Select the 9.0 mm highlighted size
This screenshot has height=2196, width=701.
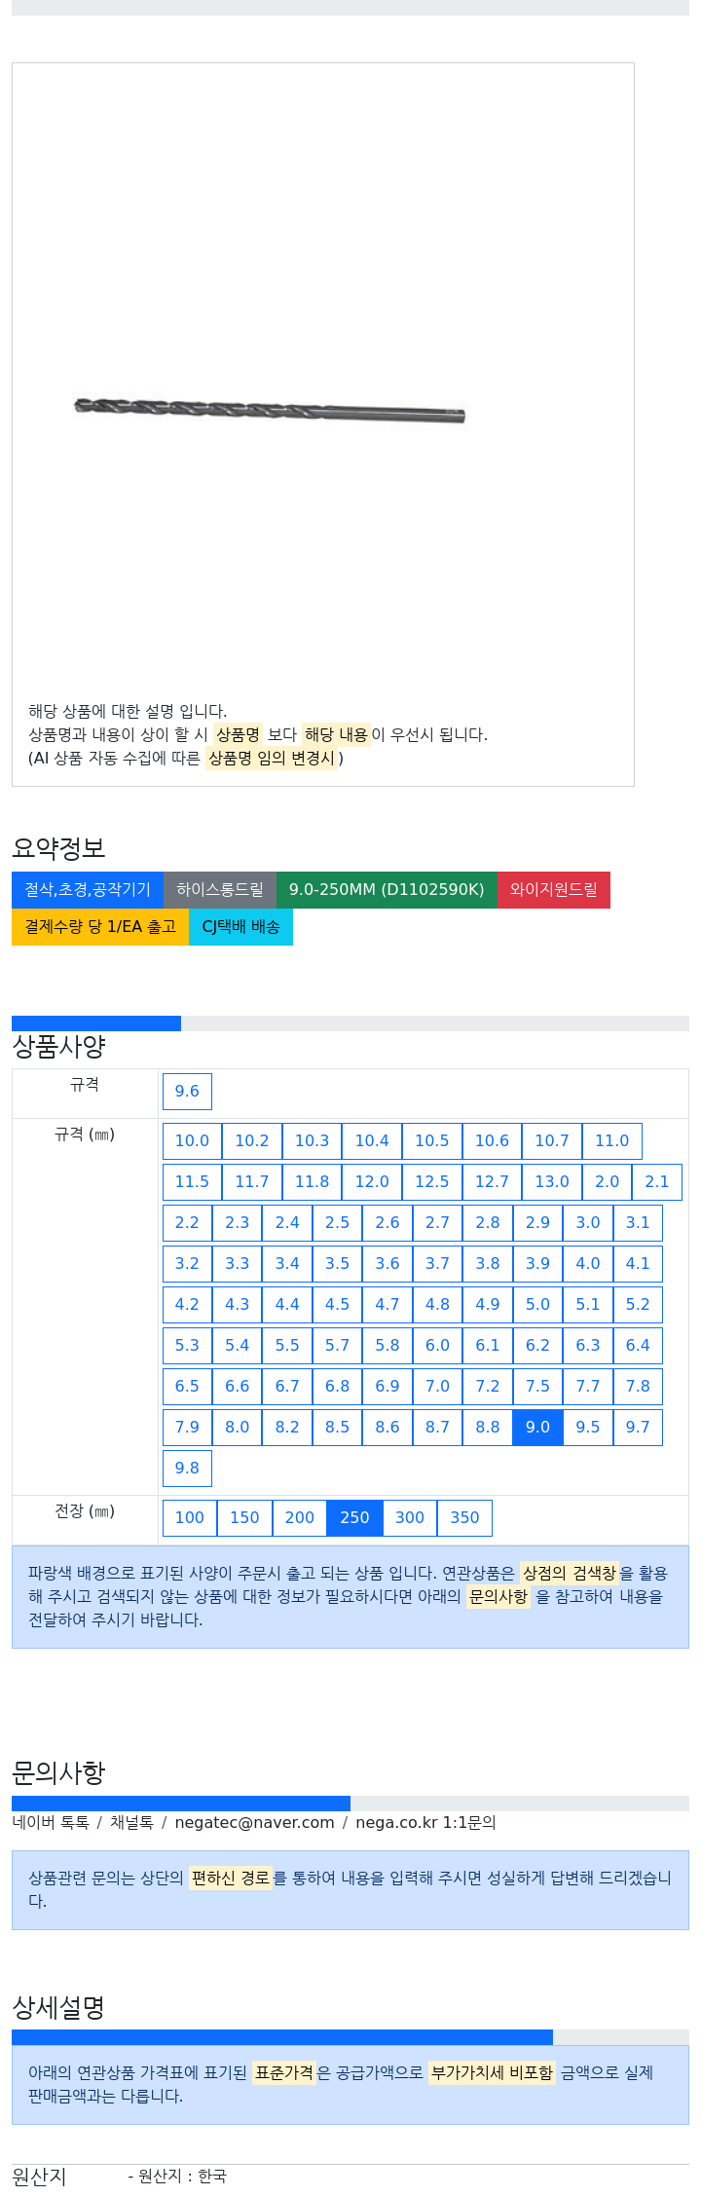pos(537,1428)
